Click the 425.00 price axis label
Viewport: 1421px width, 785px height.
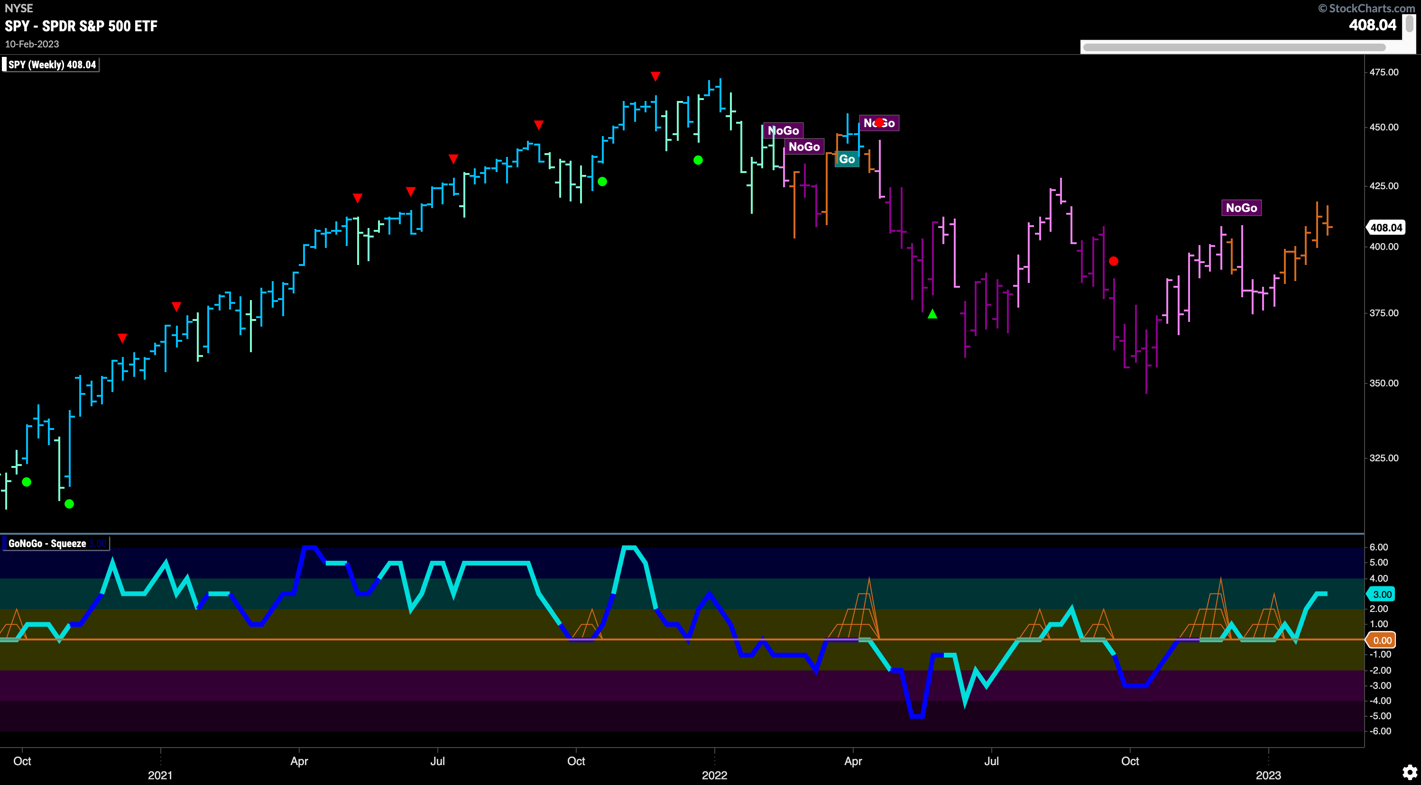pos(1384,186)
